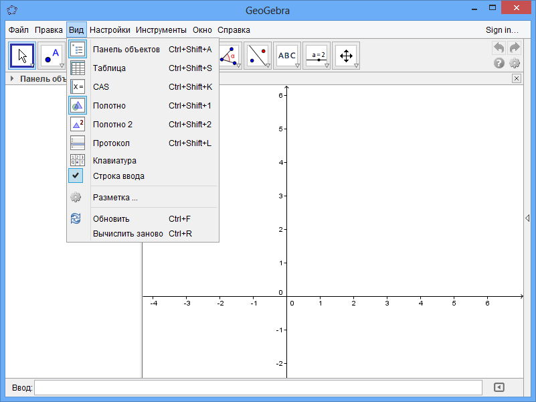Screen dimensions: 536x402
Task: Open the Настройки menu
Action: pyautogui.click(x=110, y=30)
